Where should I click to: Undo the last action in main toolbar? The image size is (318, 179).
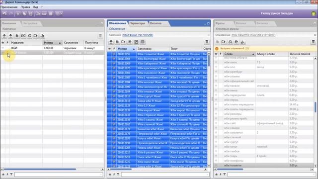tap(4, 13)
